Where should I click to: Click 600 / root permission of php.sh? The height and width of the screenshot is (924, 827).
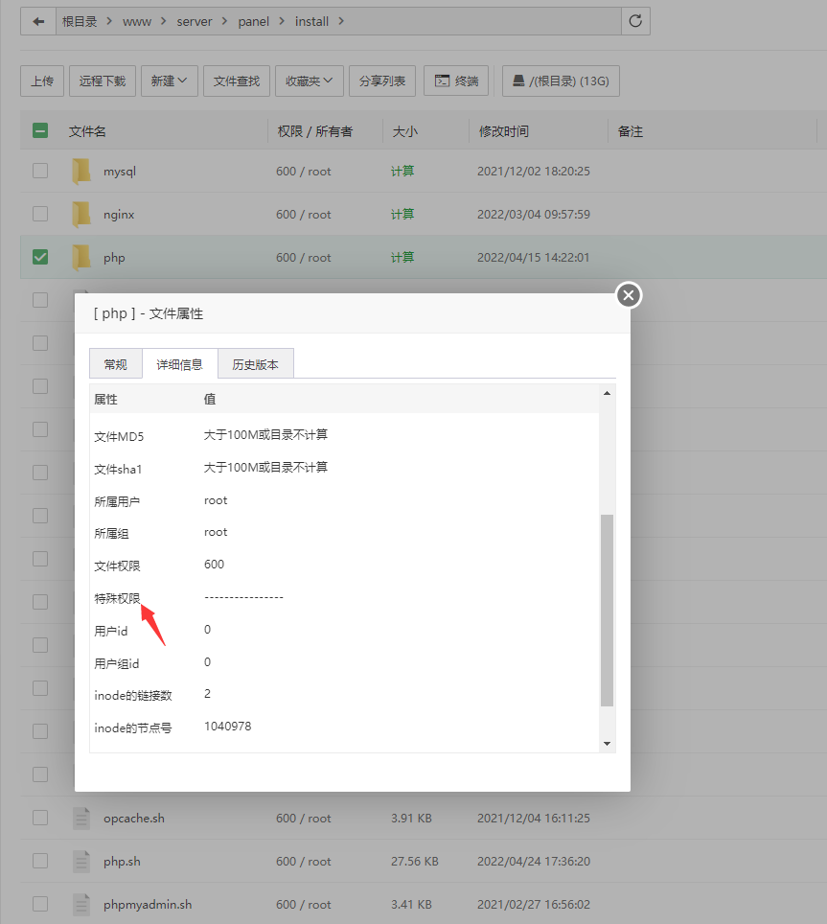coord(304,861)
